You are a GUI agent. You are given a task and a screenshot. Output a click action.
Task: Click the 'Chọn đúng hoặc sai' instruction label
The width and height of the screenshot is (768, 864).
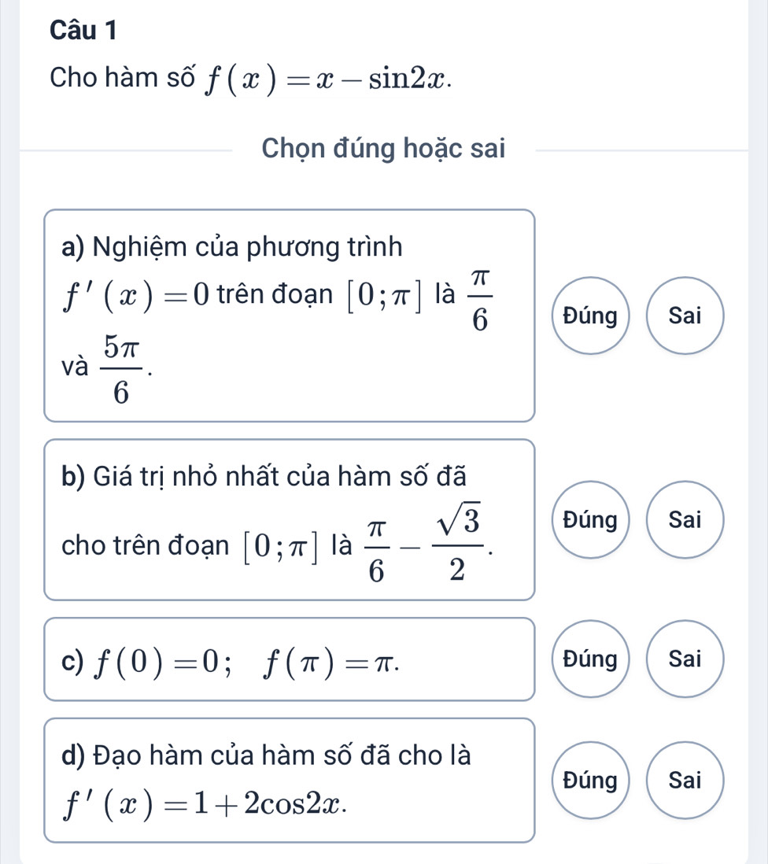(x=384, y=147)
